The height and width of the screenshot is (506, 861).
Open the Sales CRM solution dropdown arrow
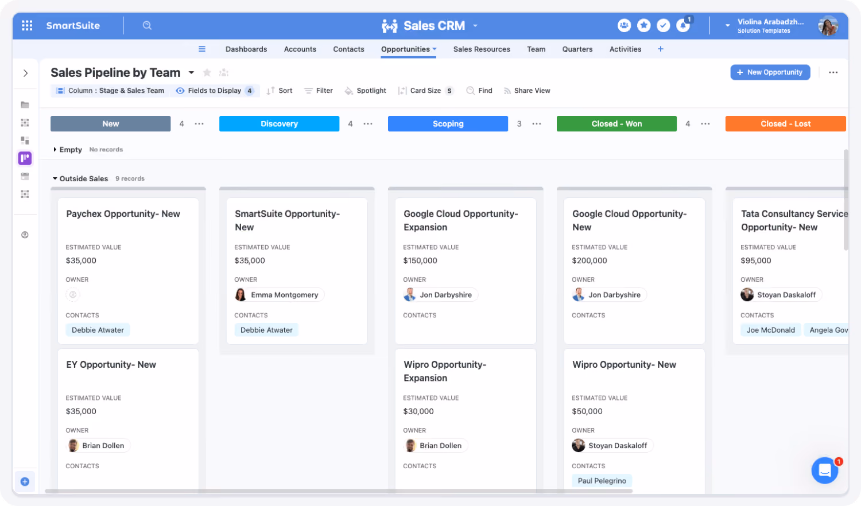coord(475,26)
